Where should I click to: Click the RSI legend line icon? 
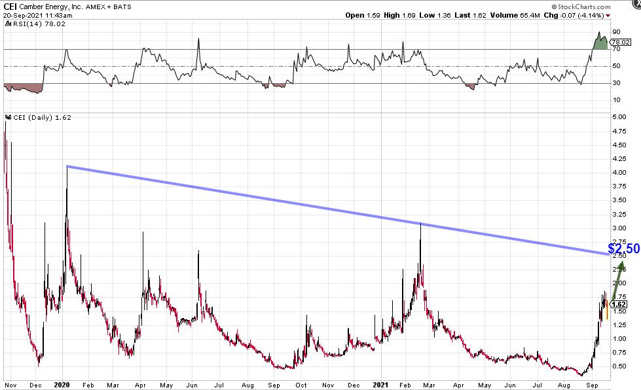point(8,24)
